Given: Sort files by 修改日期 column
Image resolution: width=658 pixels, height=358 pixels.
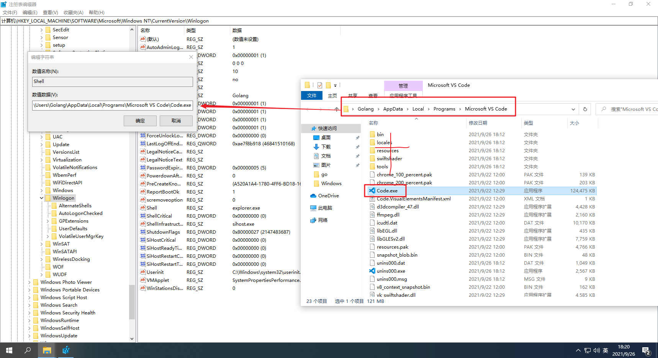Looking at the screenshot, I should click(493, 123).
